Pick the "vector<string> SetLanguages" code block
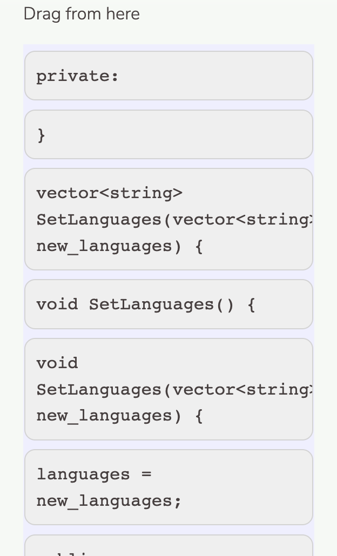 click(x=168, y=219)
